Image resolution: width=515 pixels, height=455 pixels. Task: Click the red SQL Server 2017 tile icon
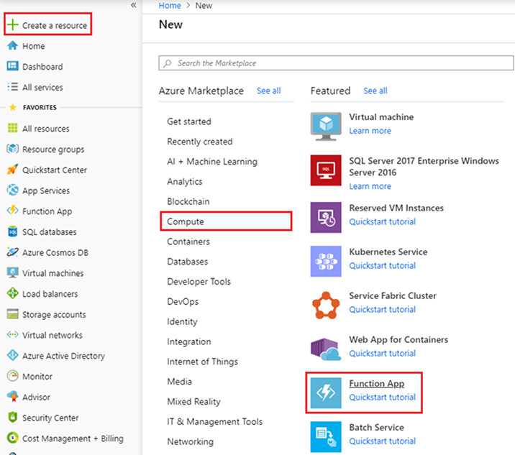tap(326, 170)
